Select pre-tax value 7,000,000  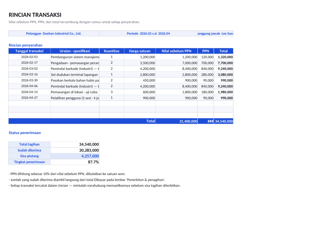pyautogui.click(x=176, y=63)
